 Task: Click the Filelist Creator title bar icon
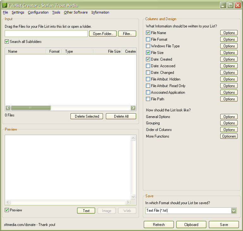coord(4,5)
